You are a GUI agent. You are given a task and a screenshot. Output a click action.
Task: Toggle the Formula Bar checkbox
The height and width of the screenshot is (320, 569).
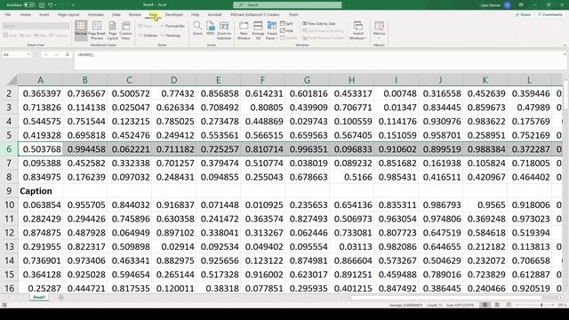click(x=172, y=26)
